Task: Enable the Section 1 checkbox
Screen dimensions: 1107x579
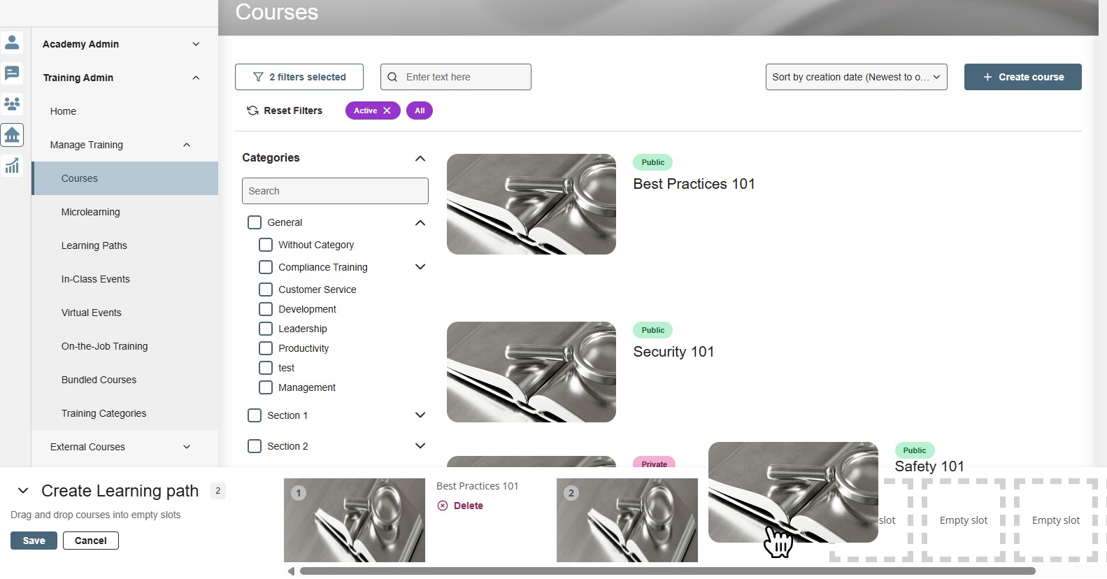Action: click(255, 415)
